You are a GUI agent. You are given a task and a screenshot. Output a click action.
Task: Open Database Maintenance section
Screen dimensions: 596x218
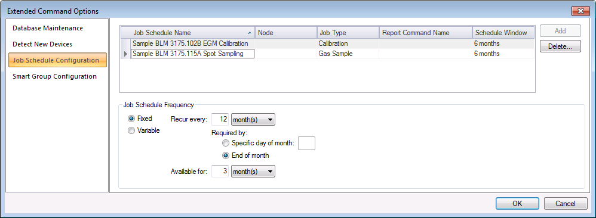(48, 29)
